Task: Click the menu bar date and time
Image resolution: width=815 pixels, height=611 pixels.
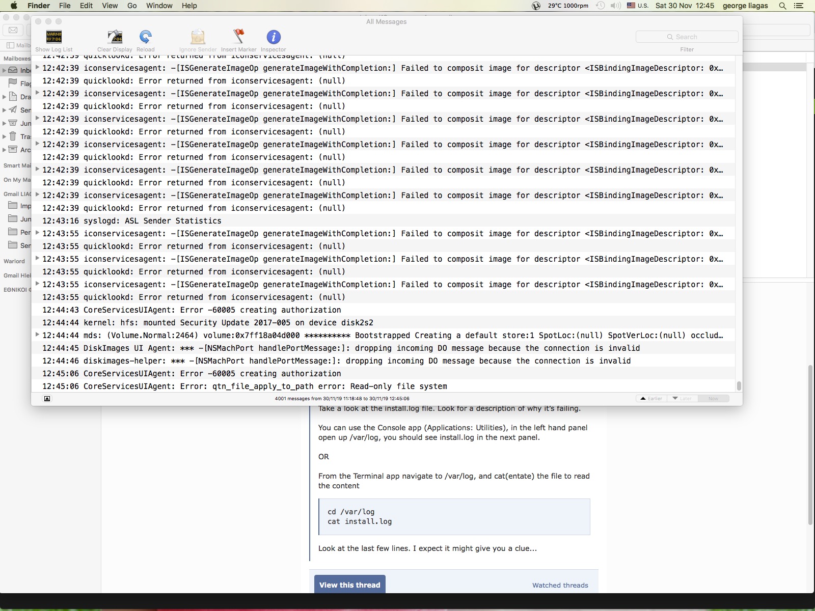Action: (x=685, y=6)
